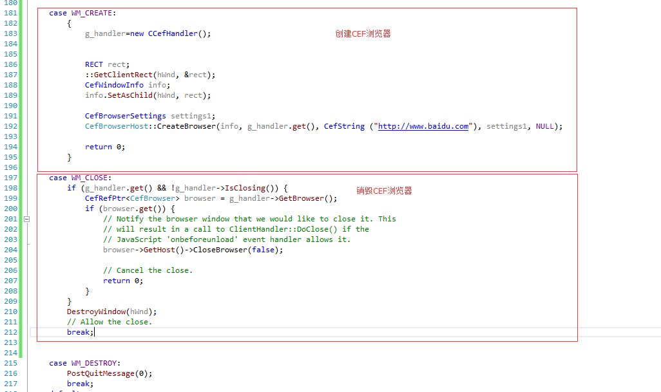Click the comment mentioning 'onbeforeunload'
Image resolution: width=661 pixels, height=392 pixels.
(x=227, y=239)
